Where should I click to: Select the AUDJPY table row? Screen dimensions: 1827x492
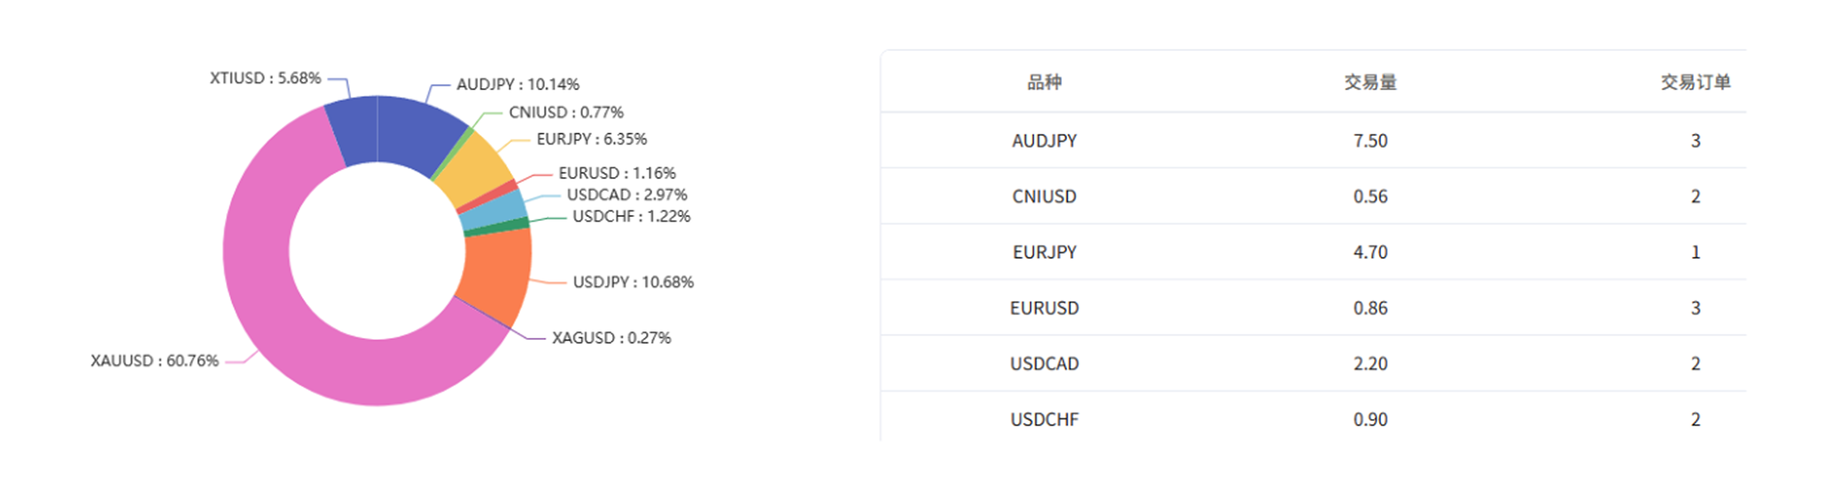click(1044, 140)
